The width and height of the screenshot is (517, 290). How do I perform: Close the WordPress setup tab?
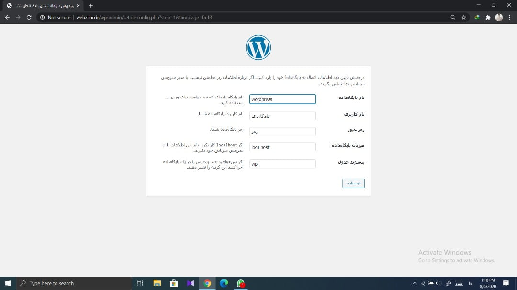point(78,6)
